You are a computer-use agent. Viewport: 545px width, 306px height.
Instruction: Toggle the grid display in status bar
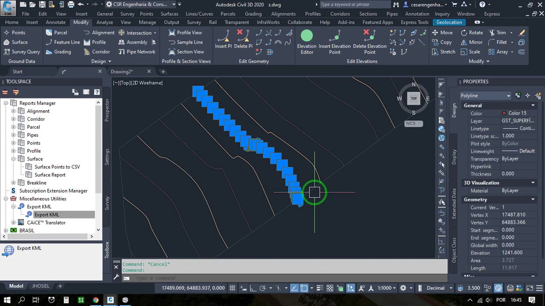(232, 288)
